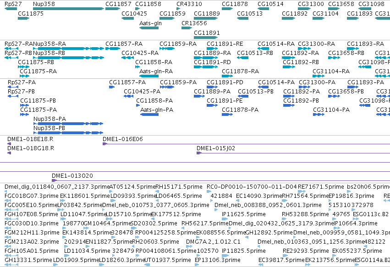Click BAC clone DME1-016E06 label
This screenshot has width=390, height=267.
tap(123, 139)
